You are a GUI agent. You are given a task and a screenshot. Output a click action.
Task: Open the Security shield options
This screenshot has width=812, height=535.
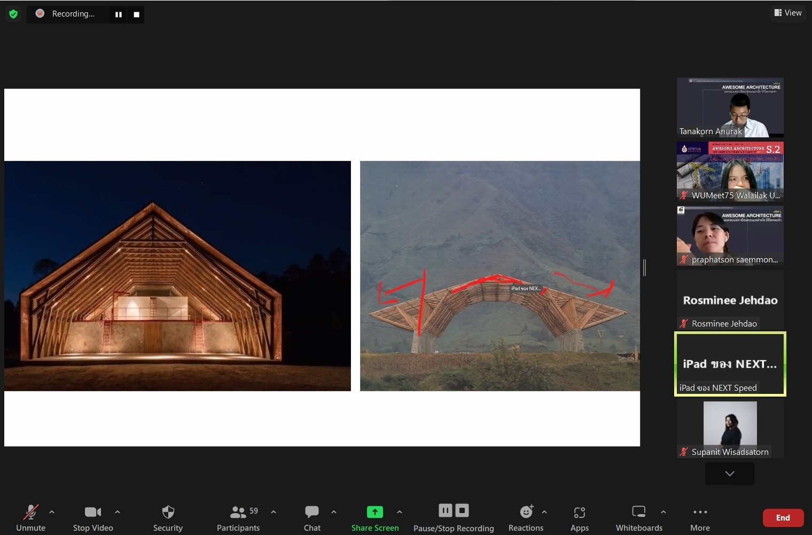tap(168, 518)
